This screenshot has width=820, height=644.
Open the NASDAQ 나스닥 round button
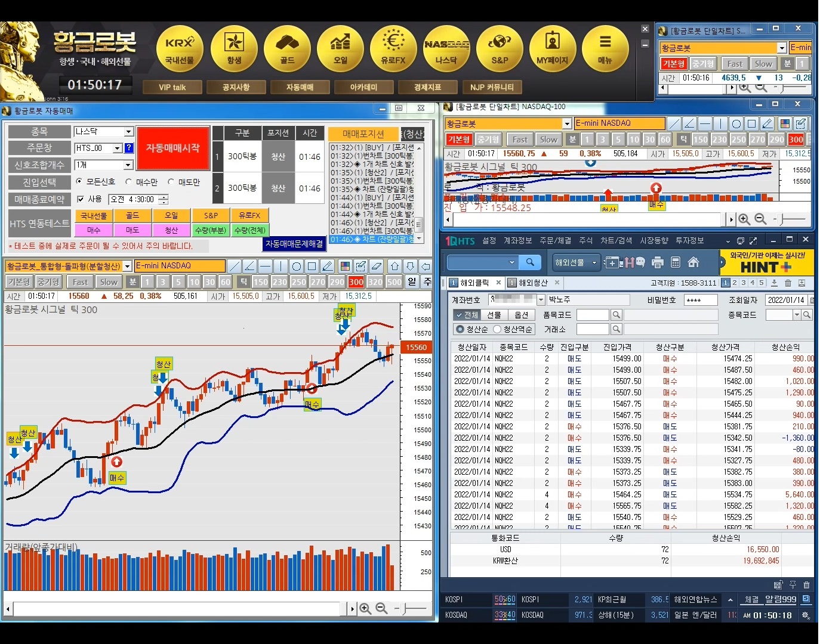tap(446, 49)
